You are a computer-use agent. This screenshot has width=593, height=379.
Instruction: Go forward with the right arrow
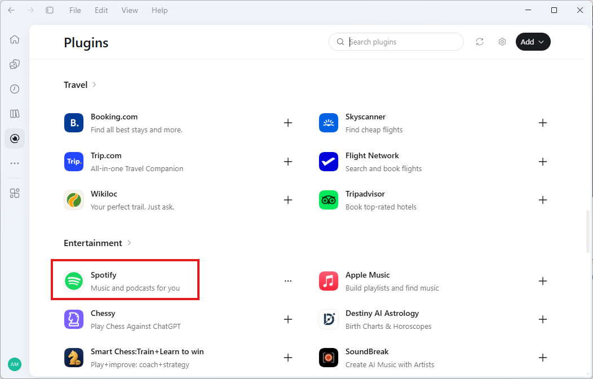(x=30, y=10)
